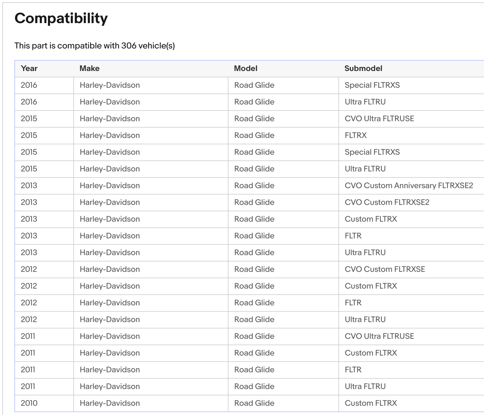Click the 2010 year cell
Image resolution: width=484 pixels, height=415 pixels.
29,403
